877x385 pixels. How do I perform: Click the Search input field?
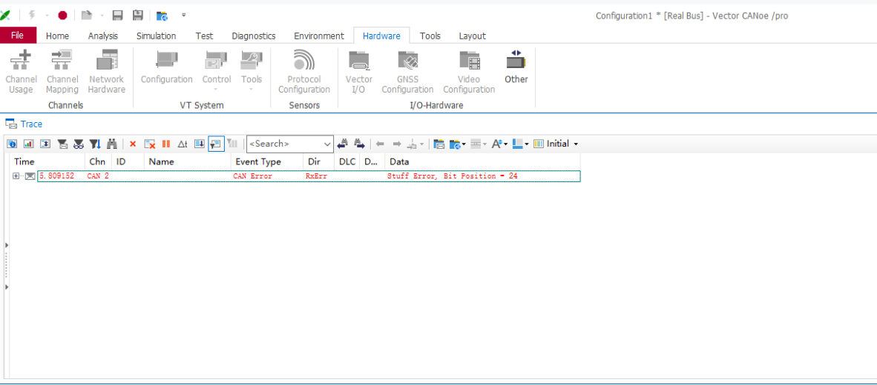[x=284, y=144]
